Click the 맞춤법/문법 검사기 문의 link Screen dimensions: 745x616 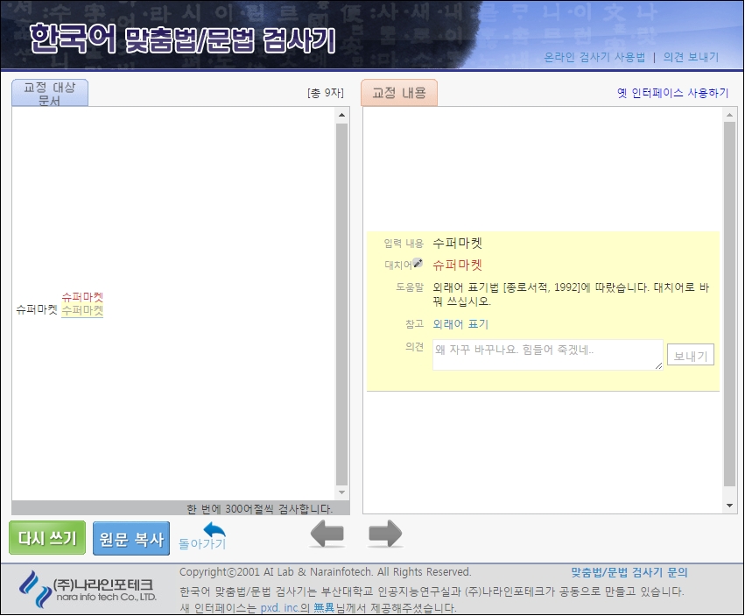coord(629,572)
